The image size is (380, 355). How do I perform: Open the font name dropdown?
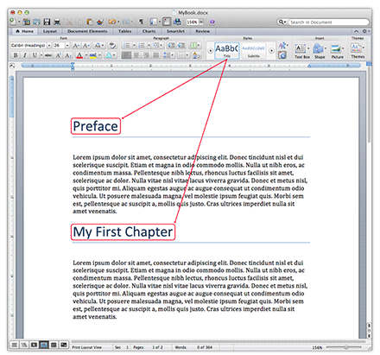[x=49, y=46]
